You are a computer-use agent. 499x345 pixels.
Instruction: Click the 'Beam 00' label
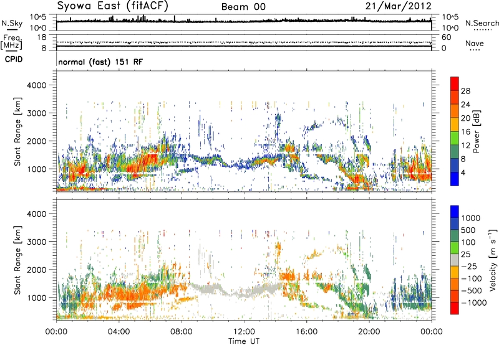pos(243,7)
